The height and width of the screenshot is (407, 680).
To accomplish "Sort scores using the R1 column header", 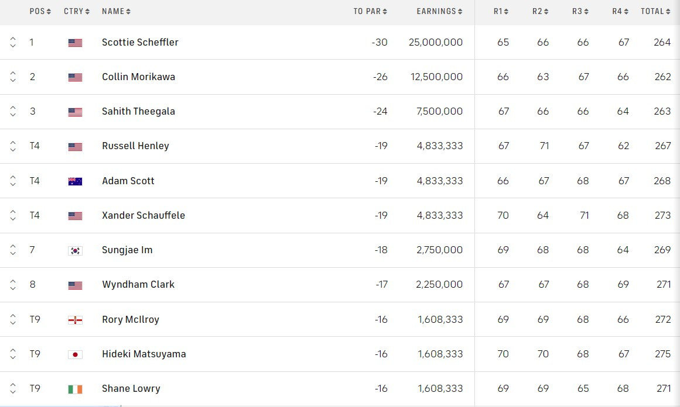I will pyautogui.click(x=500, y=11).
